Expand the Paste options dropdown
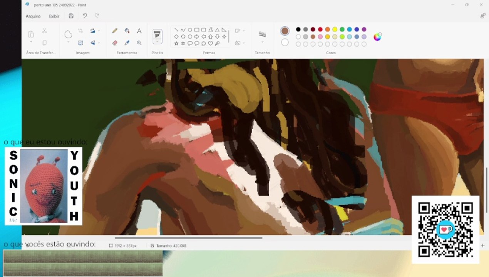 click(x=31, y=42)
